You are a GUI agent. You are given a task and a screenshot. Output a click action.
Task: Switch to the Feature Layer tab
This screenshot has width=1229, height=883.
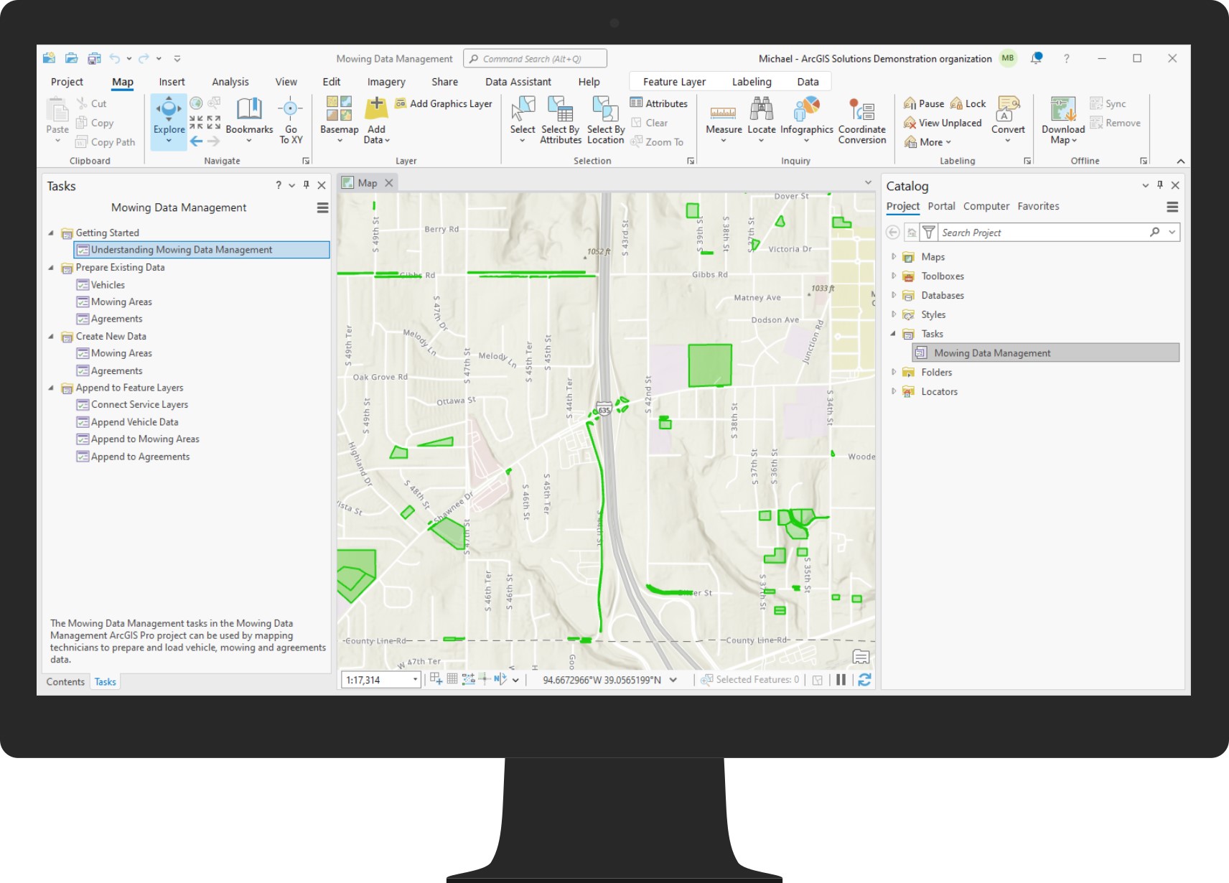click(674, 82)
